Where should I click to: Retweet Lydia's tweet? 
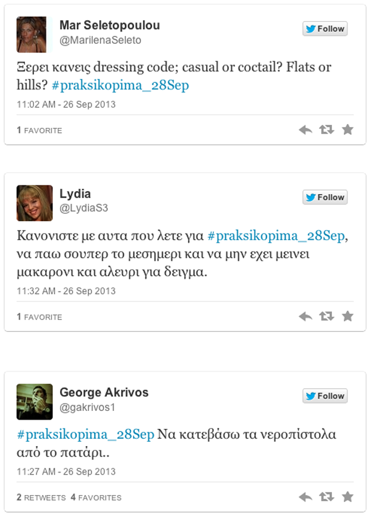[x=326, y=316]
